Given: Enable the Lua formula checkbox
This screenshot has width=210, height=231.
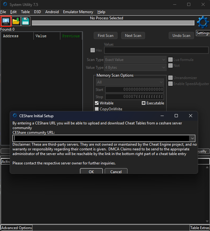Looking at the screenshot, I should pyautogui.click(x=170, y=60).
